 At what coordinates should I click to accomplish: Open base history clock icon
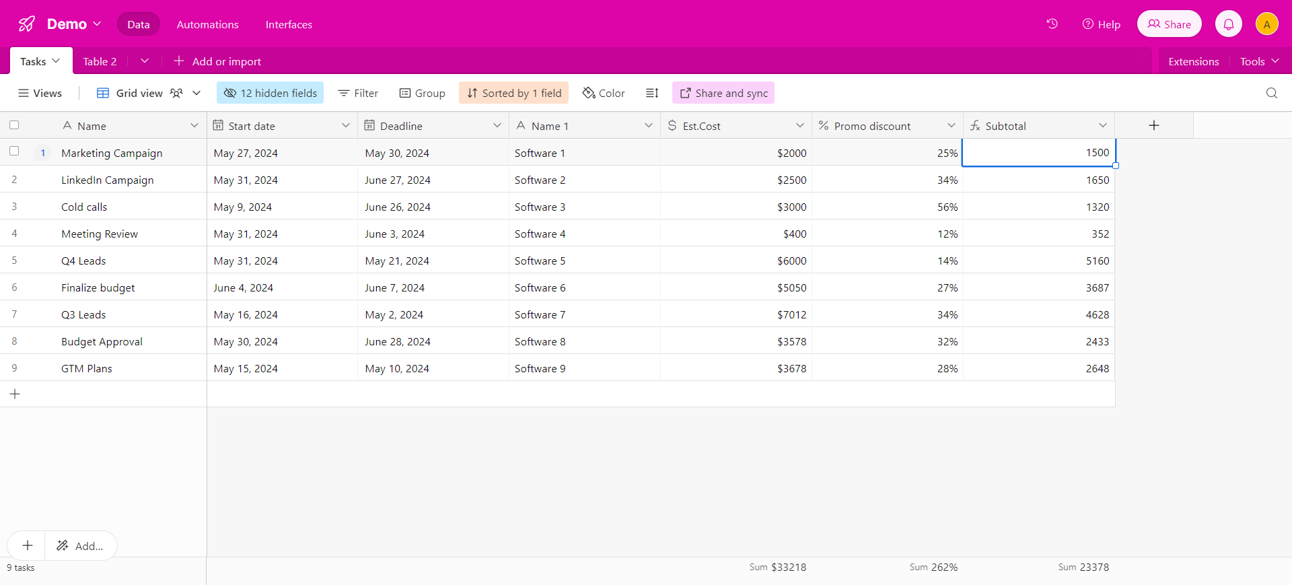1052,24
